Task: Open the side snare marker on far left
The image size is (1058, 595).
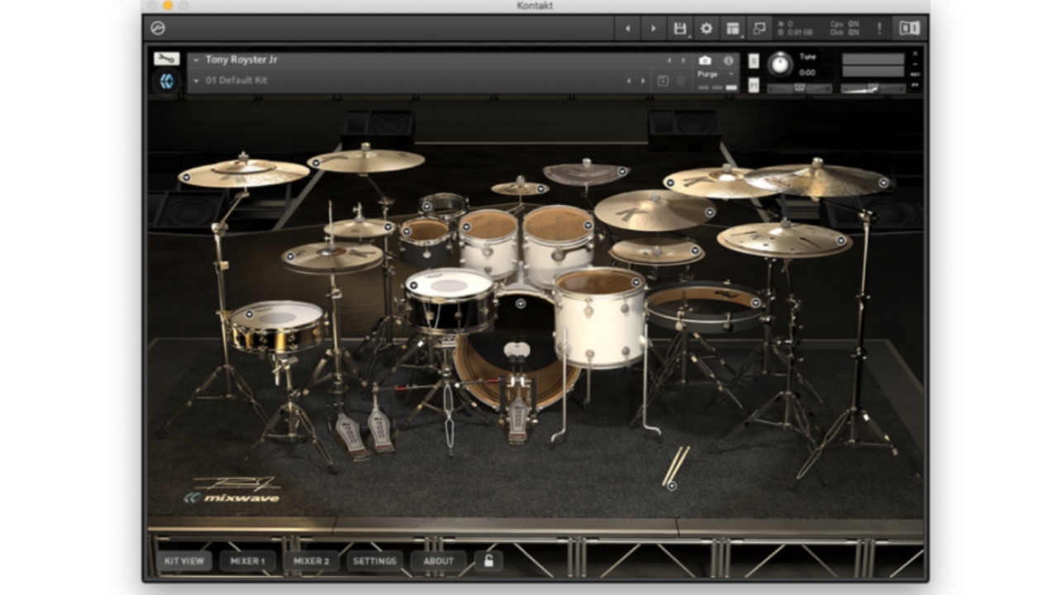Action: [x=249, y=314]
